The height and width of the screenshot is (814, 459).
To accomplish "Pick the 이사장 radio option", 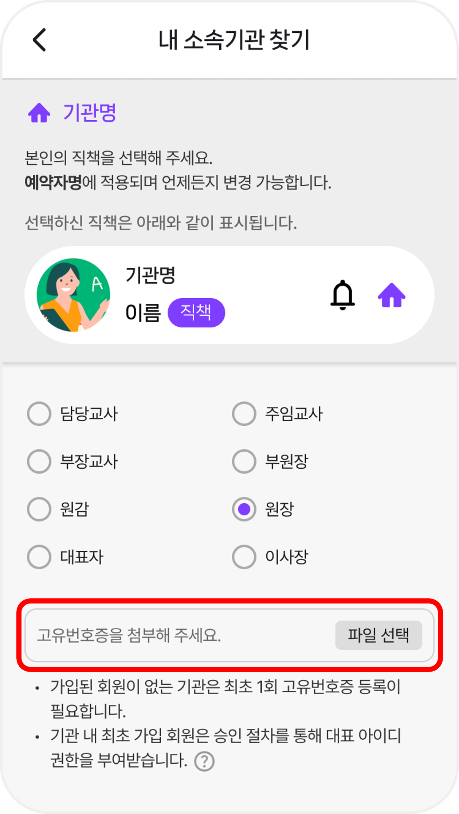I will [x=244, y=557].
